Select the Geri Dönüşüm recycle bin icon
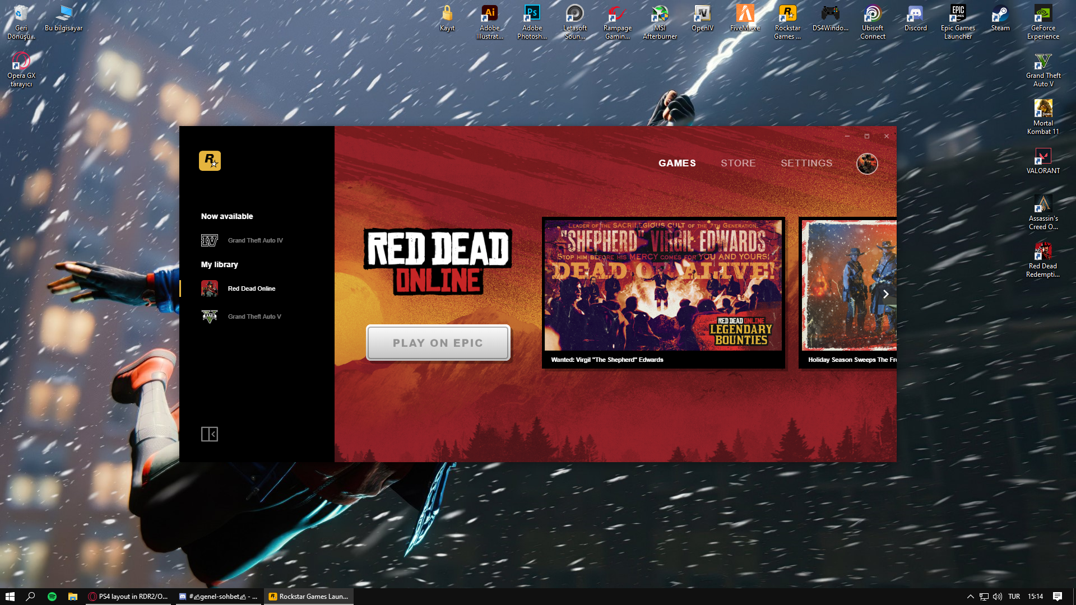This screenshot has height=605, width=1076. (21, 22)
